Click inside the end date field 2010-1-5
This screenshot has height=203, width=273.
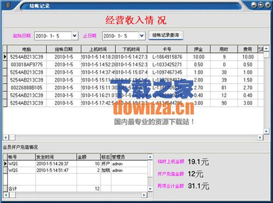coord(121,36)
